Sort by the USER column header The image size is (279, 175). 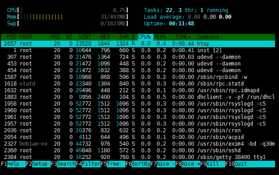coord(26,37)
